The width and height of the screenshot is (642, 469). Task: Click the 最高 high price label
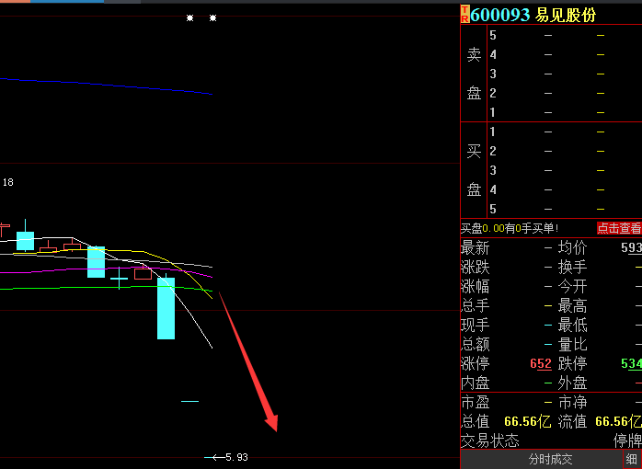point(572,305)
